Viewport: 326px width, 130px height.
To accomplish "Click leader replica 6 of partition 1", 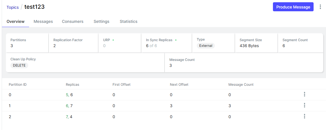I will coord(67,106).
